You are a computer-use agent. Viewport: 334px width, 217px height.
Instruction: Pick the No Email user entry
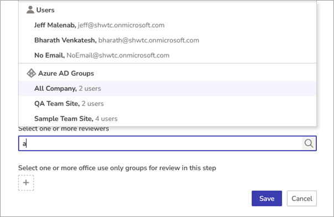pos(168,55)
